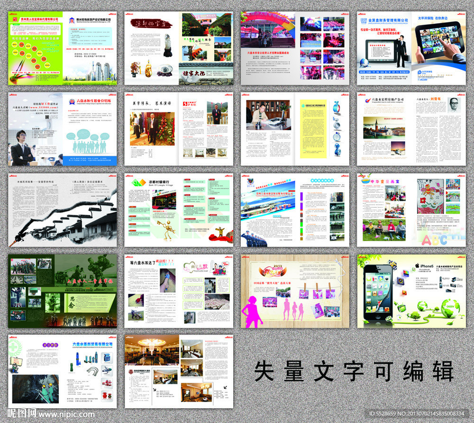This screenshot has height=423, width=474.
Task: Click the magenta woman silhouette graphic
Action: pos(253,312)
